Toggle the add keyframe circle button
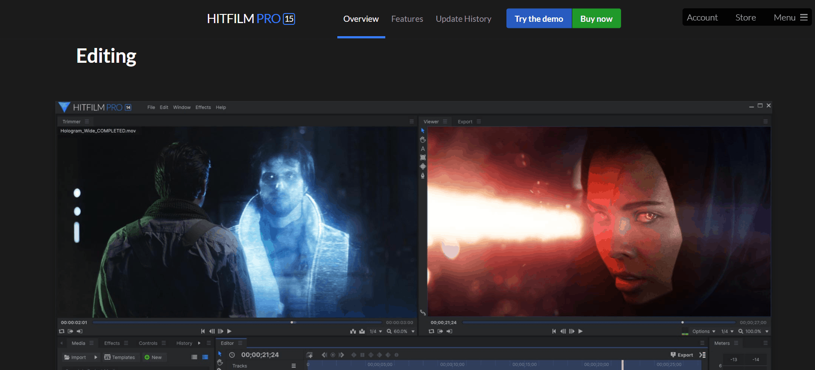The height and width of the screenshot is (370, 815). click(x=333, y=355)
